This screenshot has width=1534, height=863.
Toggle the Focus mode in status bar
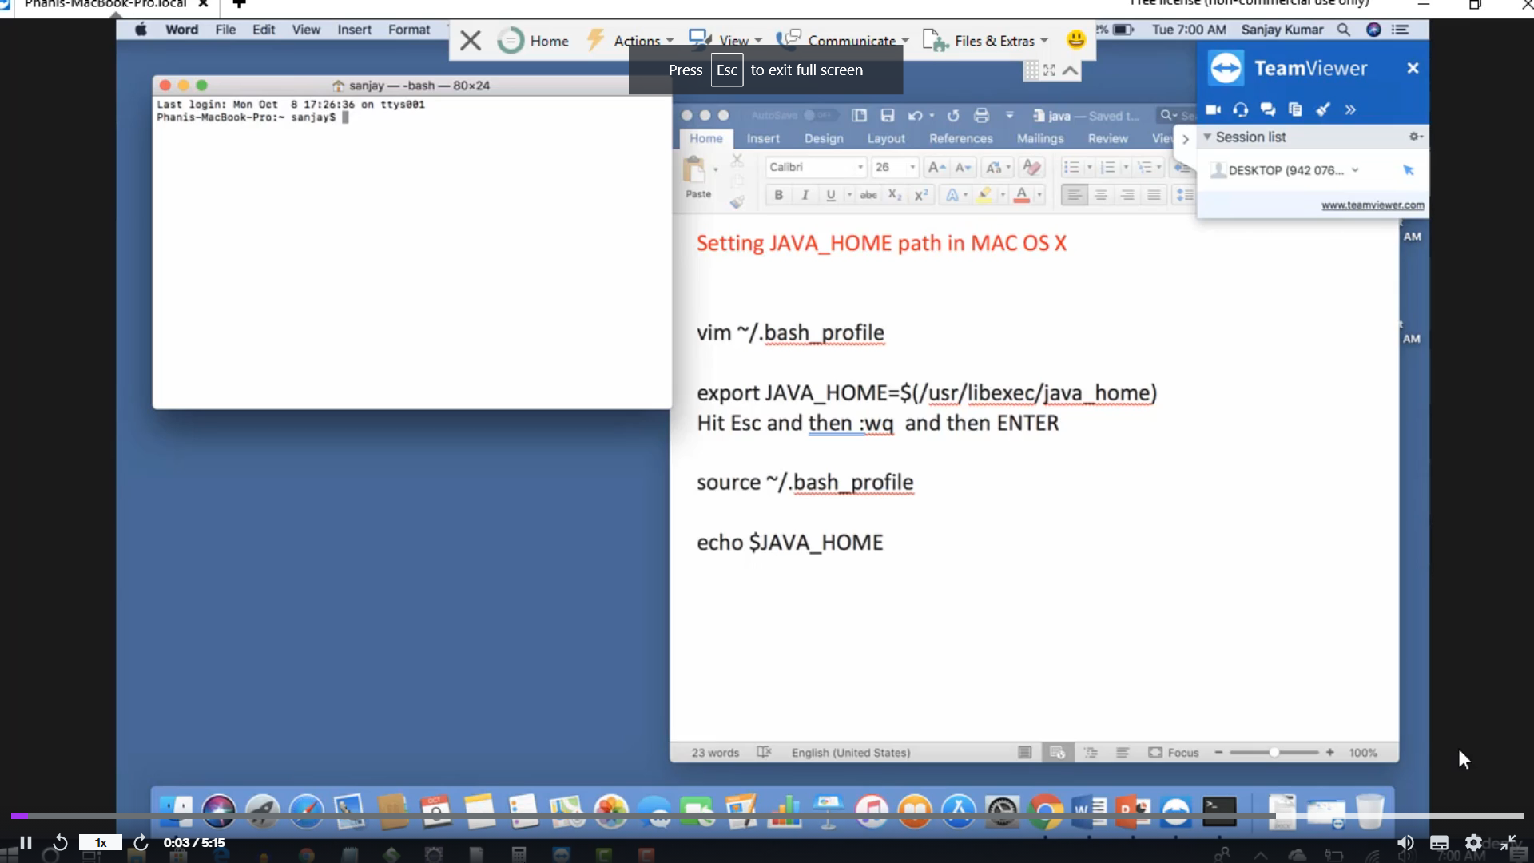click(1174, 753)
